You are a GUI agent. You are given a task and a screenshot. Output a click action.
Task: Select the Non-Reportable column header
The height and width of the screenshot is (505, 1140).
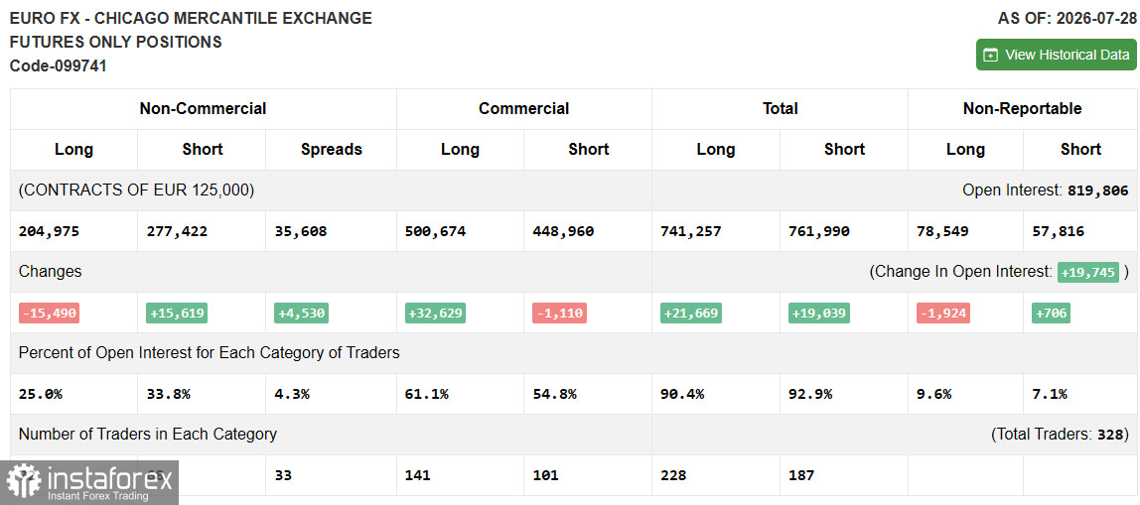pyautogui.click(x=1022, y=109)
